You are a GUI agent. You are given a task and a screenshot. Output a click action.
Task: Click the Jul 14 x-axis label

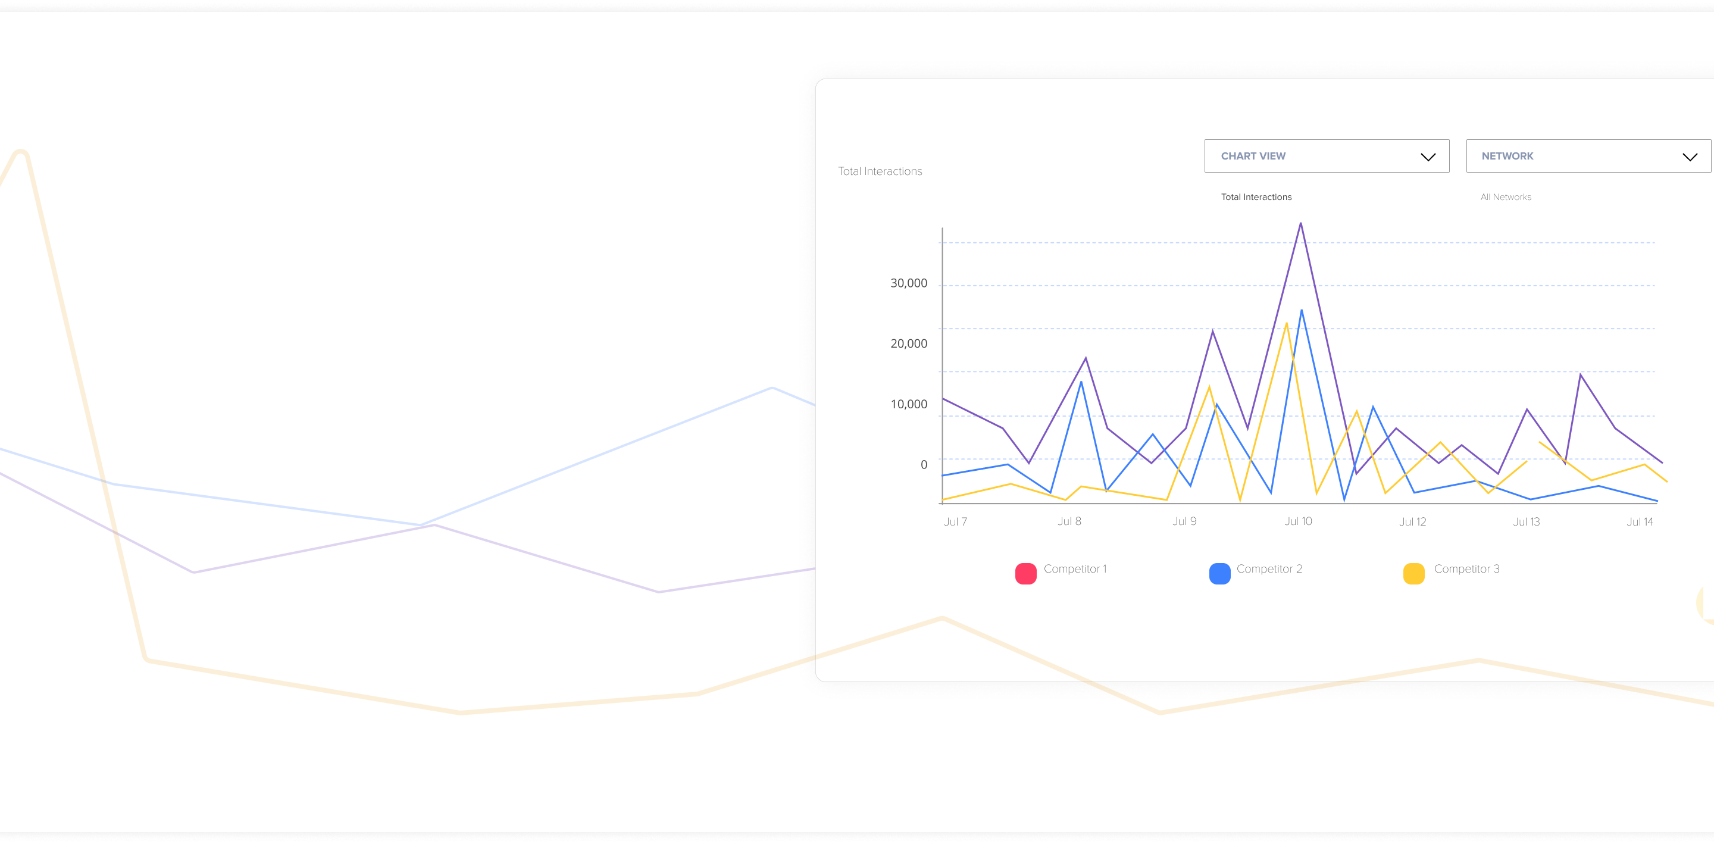click(x=1640, y=522)
